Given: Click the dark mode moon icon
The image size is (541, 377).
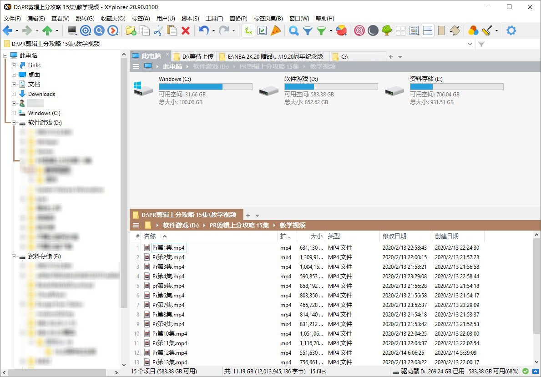Looking at the screenshot, I should click(x=373, y=31).
